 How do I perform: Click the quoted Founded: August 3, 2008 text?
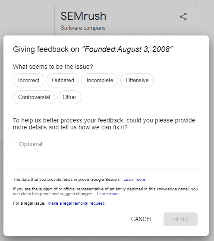pyautogui.click(x=127, y=49)
